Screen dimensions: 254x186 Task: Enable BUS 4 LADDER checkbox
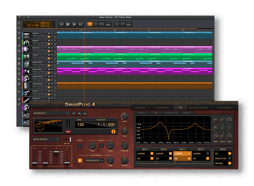[x=208, y=153]
